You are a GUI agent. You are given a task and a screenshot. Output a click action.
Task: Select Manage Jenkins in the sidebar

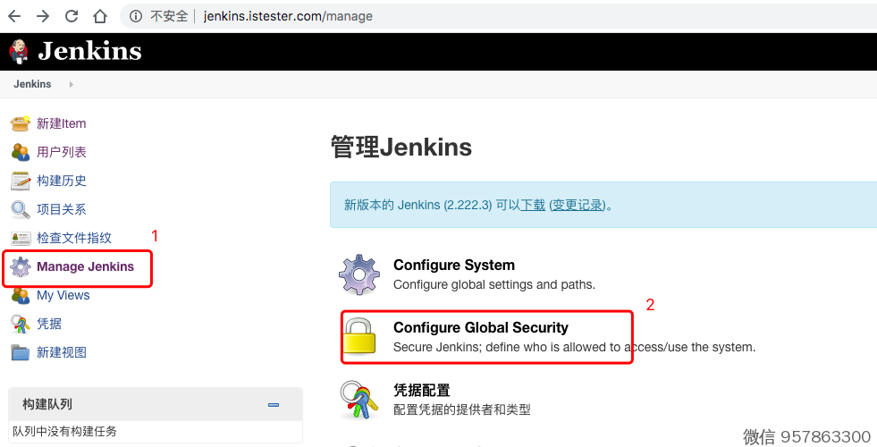coord(85,266)
